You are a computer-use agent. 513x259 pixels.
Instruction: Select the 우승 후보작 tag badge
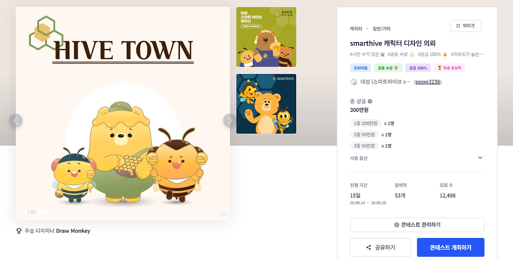[449, 68]
